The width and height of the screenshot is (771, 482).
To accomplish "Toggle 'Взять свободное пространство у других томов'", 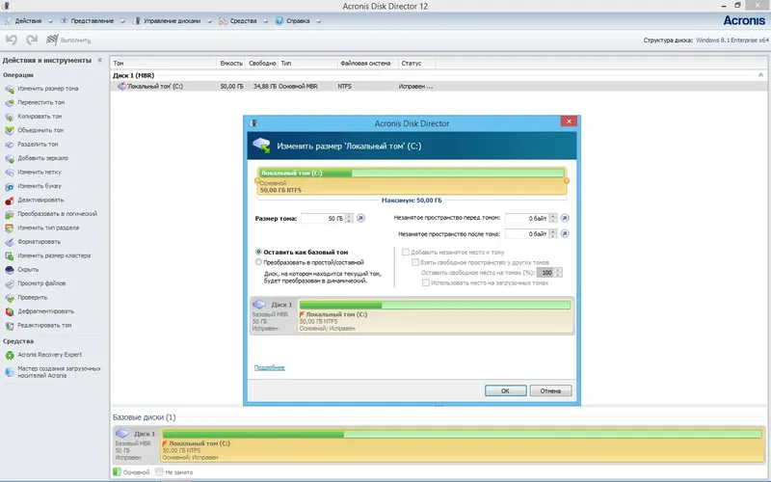I will point(415,262).
